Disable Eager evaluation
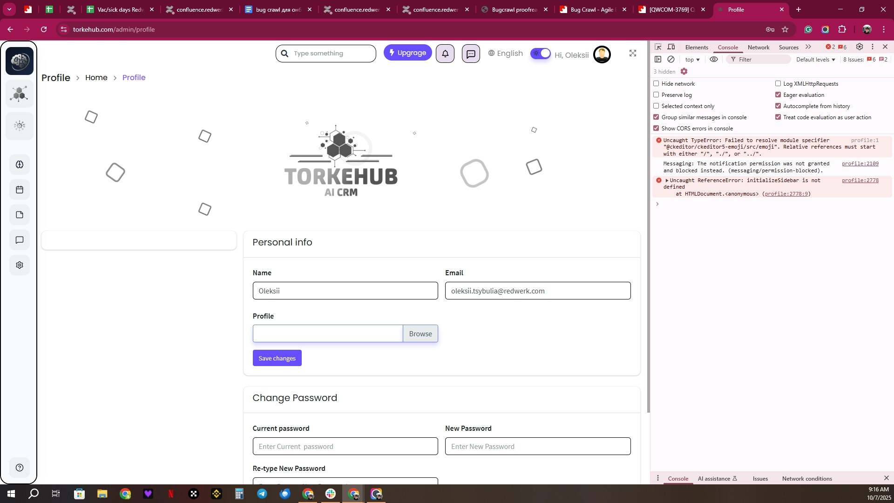This screenshot has height=503, width=894. tap(778, 95)
